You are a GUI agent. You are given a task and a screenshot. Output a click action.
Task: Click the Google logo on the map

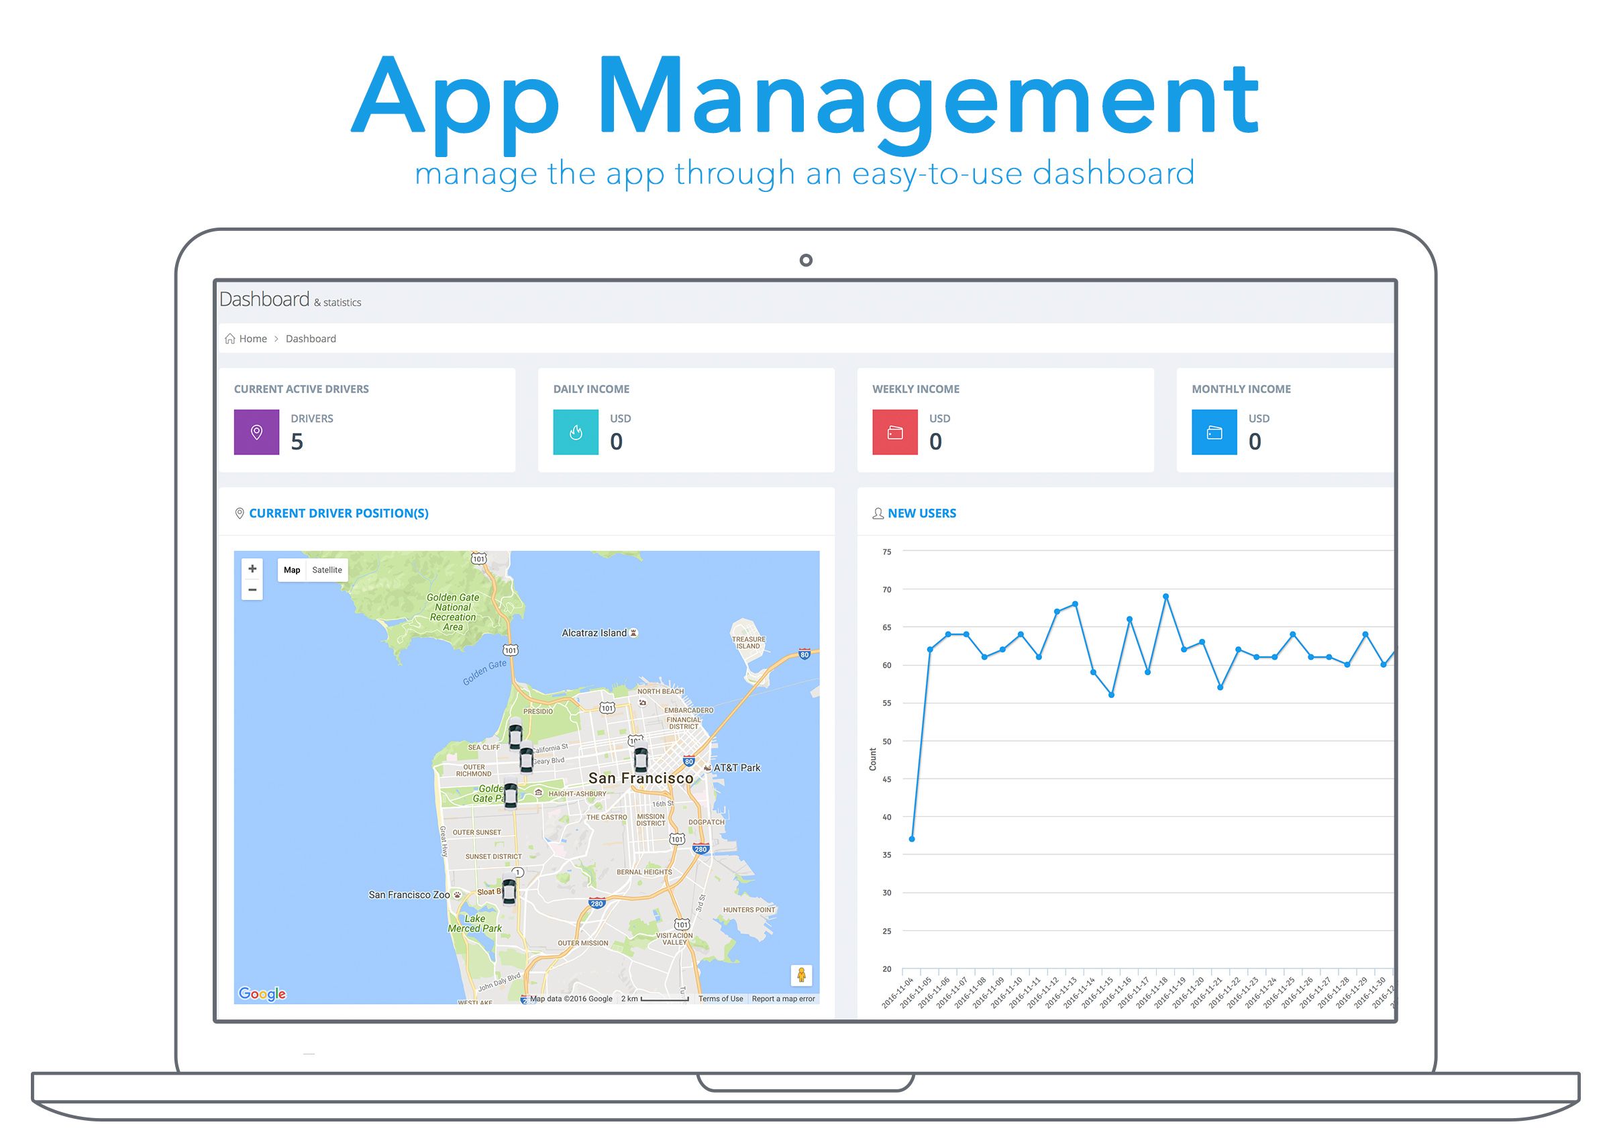262,993
